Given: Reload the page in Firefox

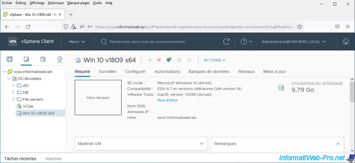Looking at the screenshot, I should tap(28, 27).
